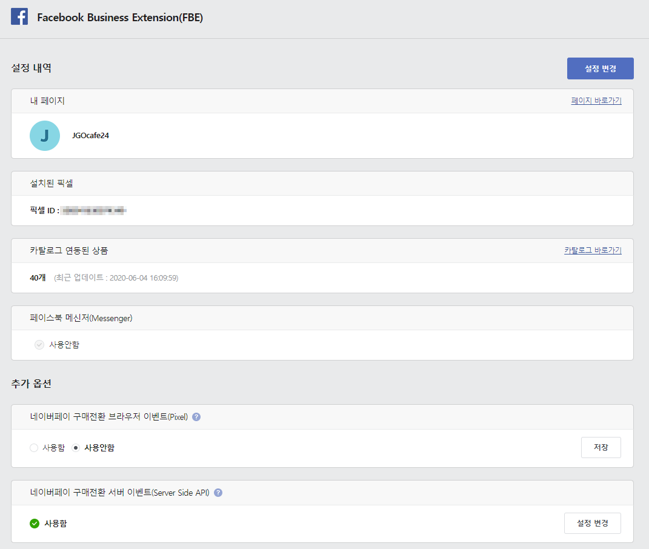Click the blurred 픽셀 ID value
This screenshot has width=649, height=549.
pos(95,211)
